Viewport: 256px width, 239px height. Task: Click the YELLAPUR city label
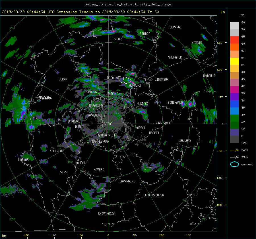coord(57,151)
